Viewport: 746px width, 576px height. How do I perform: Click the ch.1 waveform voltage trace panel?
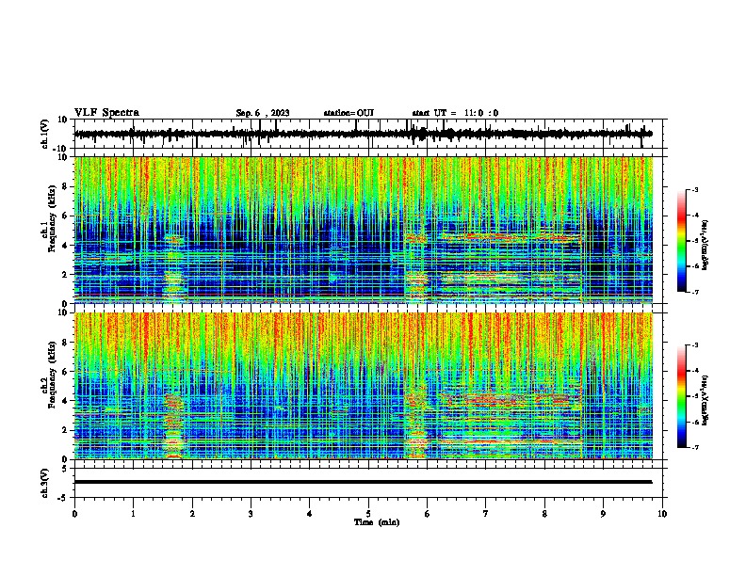(367, 134)
